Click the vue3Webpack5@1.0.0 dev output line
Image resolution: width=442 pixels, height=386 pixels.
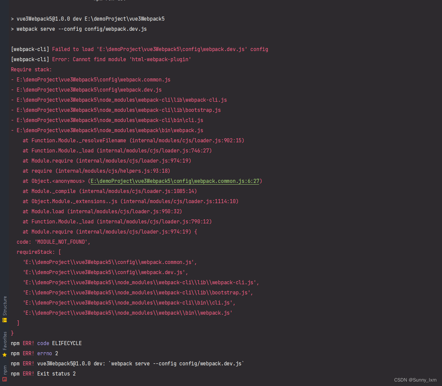pos(88,19)
